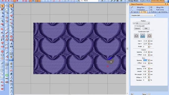Select the white rectangle shape tool
Viewport: 169px width, 95px height.
point(2,77)
